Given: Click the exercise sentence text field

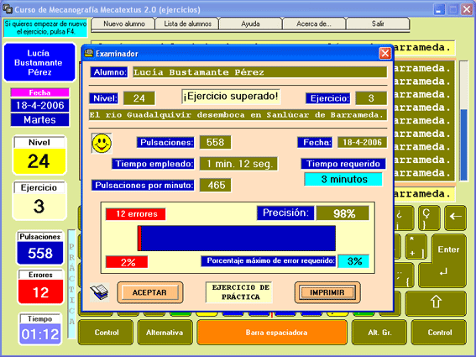Looking at the screenshot, I should coord(238,115).
